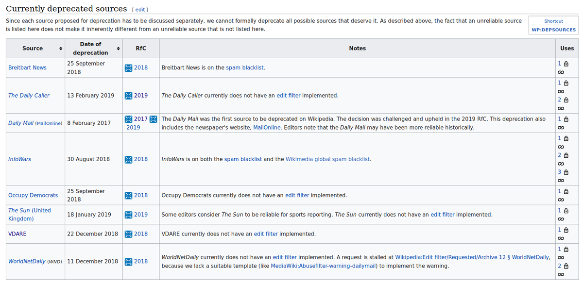Click the chain link icon in Occupy Democrats Uses cell
The width and height of the screenshot is (583, 286).
point(561,200)
